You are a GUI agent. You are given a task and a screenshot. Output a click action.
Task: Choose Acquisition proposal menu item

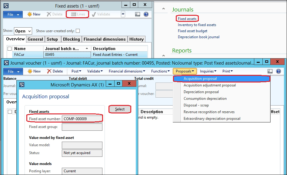click(x=222, y=79)
